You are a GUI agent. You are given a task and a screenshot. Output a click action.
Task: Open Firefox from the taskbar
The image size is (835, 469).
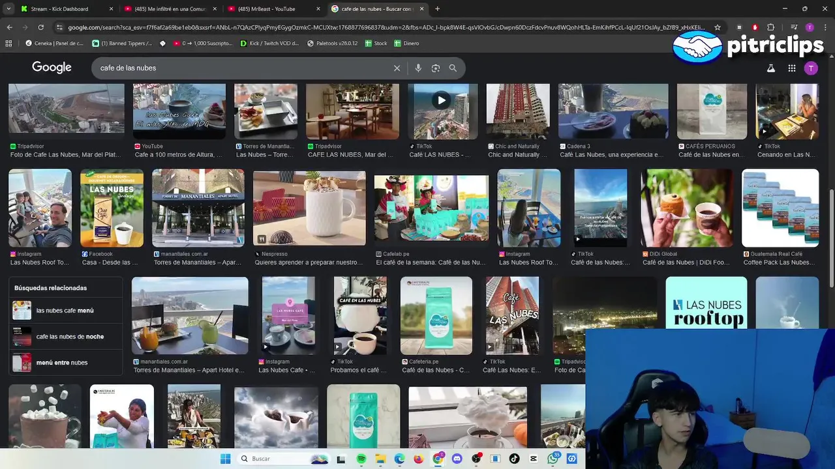pos(418,459)
